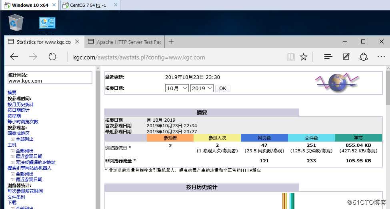Click list icon beside 主机 全部列出
390x209 pixels.
point(12,151)
